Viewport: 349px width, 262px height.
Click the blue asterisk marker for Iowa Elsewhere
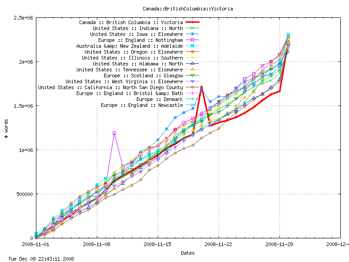[193, 34]
